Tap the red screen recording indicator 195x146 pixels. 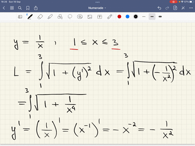(173, 2)
